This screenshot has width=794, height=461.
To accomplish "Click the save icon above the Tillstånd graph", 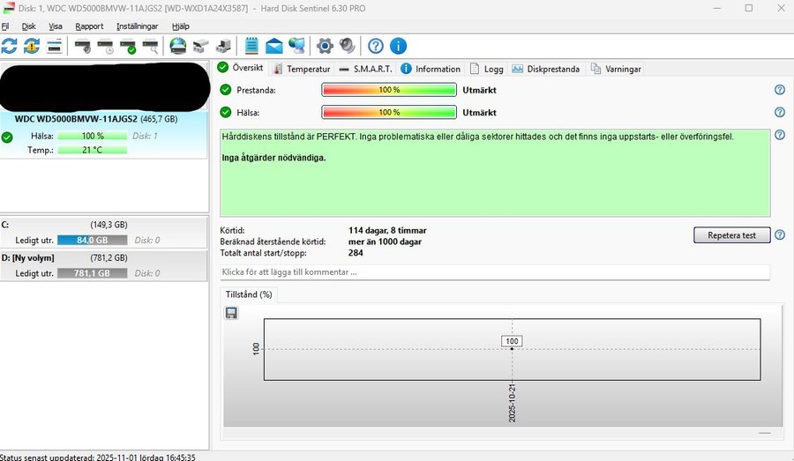I will [x=231, y=313].
